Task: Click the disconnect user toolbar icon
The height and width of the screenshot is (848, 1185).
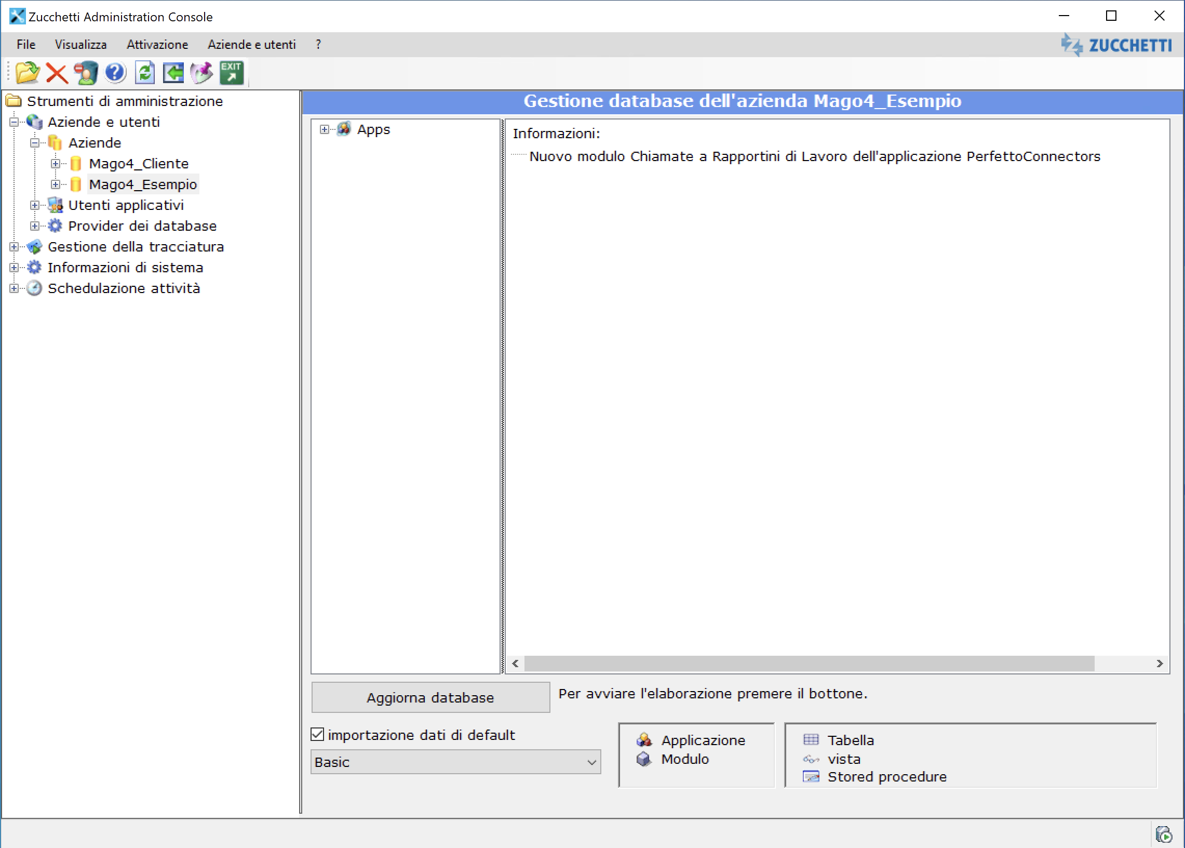Action: [86, 73]
